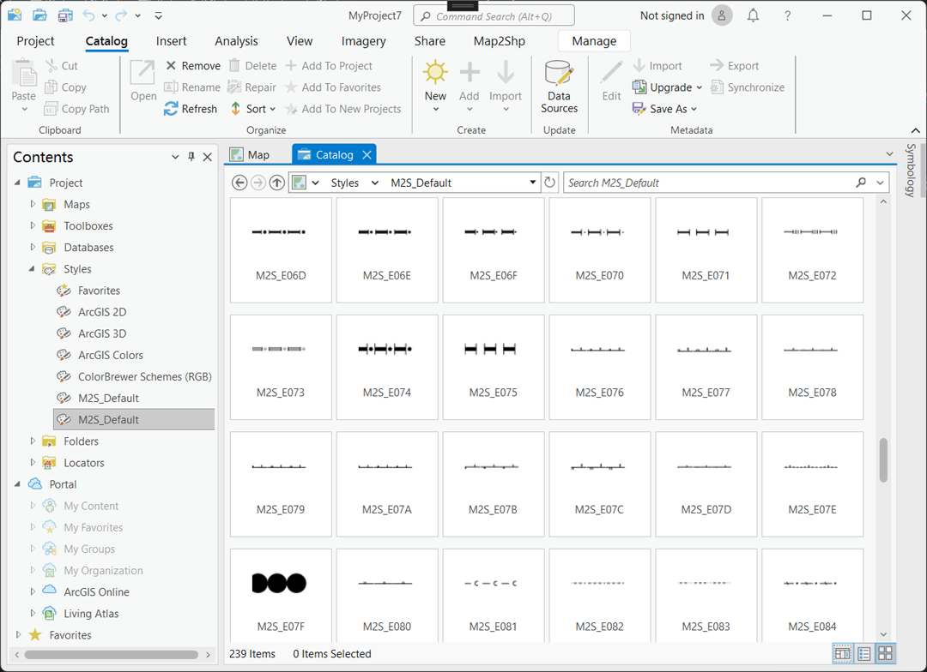Close the Catalog view tab
The width and height of the screenshot is (927, 672).
click(367, 155)
